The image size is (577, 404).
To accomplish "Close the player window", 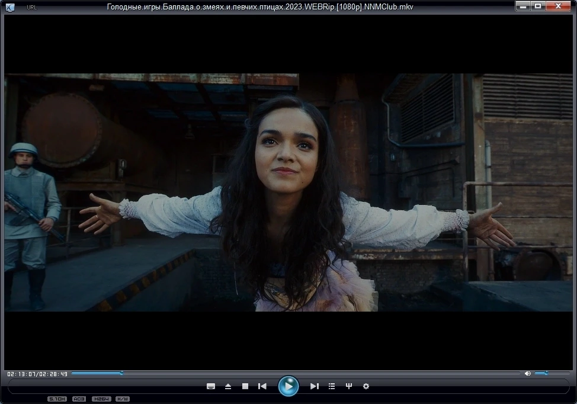I will [558, 7].
